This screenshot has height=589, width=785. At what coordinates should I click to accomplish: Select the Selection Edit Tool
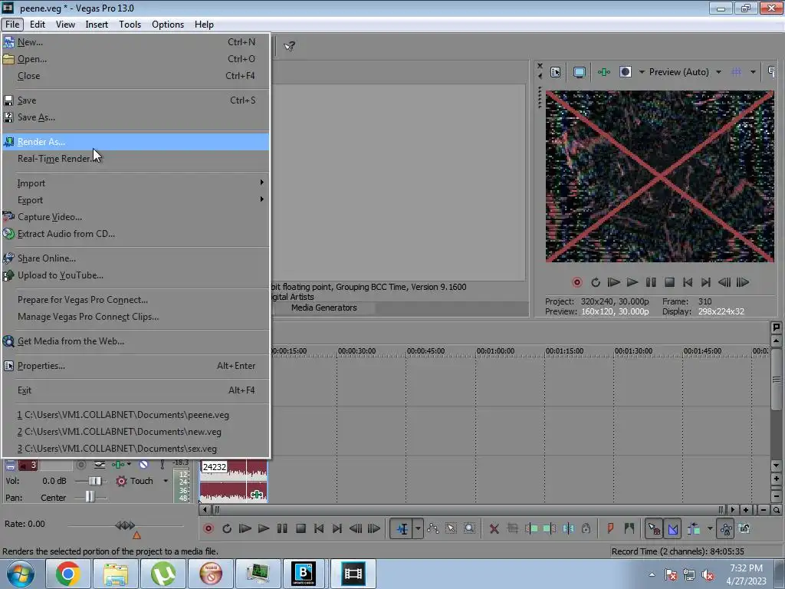[x=451, y=528]
